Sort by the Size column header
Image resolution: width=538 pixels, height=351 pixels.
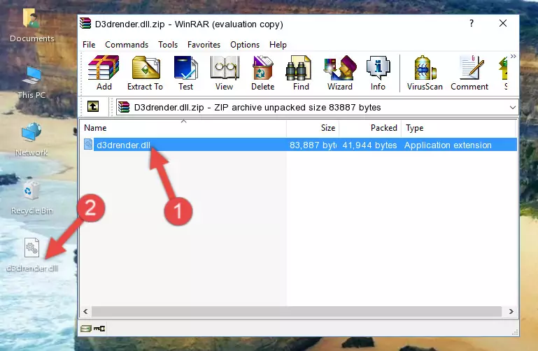point(313,128)
